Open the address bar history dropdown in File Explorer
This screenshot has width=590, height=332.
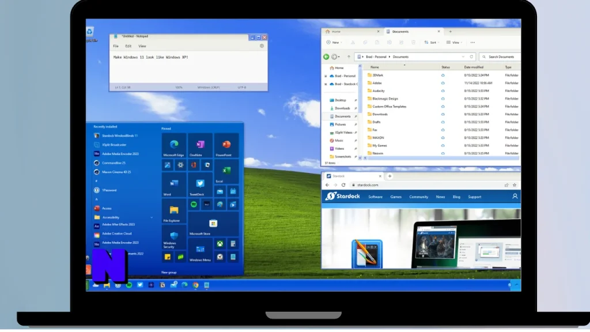click(463, 57)
